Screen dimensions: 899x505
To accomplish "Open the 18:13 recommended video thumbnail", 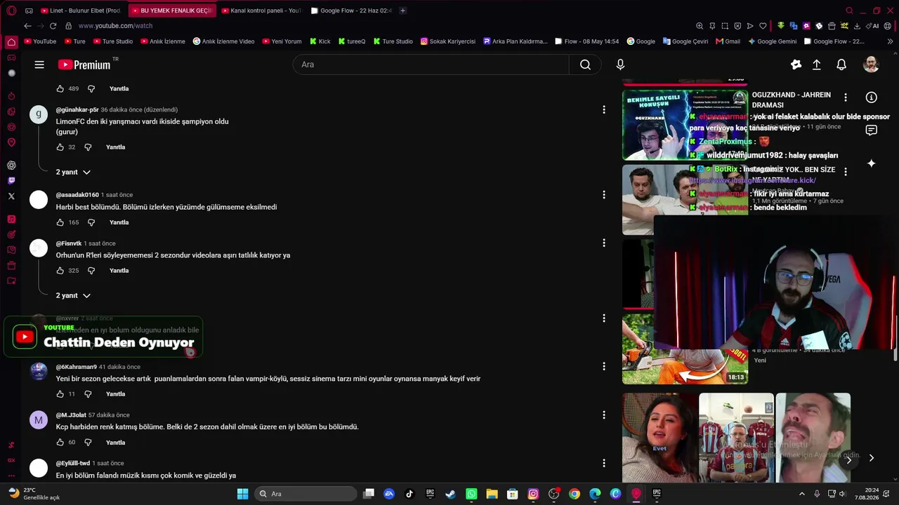I will 685,349.
